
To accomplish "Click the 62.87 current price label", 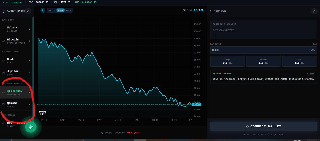I will coord(197,105).
